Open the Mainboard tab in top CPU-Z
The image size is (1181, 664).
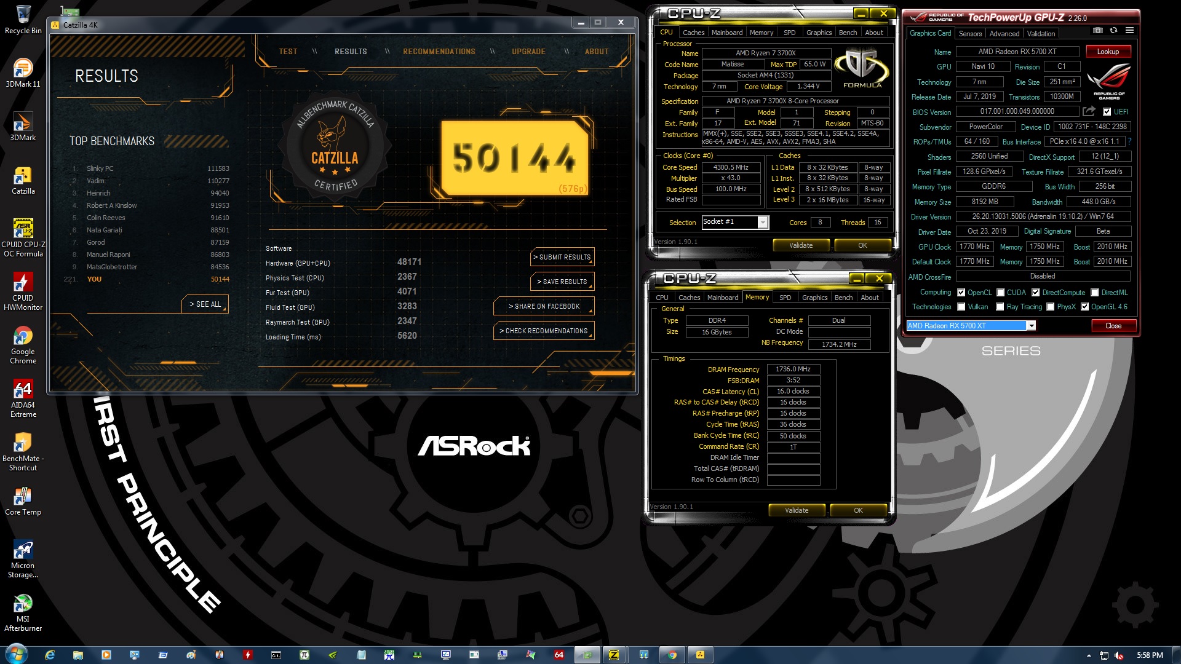(727, 33)
